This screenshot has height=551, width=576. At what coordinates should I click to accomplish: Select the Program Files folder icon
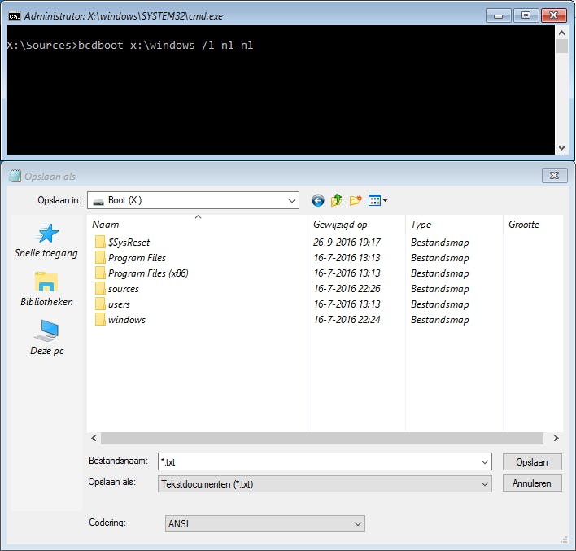pyautogui.click(x=100, y=258)
